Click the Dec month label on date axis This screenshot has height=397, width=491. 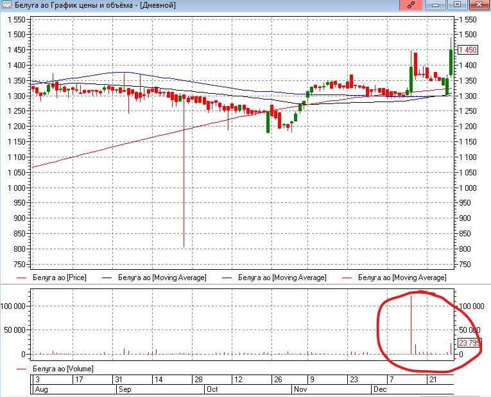coord(380,389)
